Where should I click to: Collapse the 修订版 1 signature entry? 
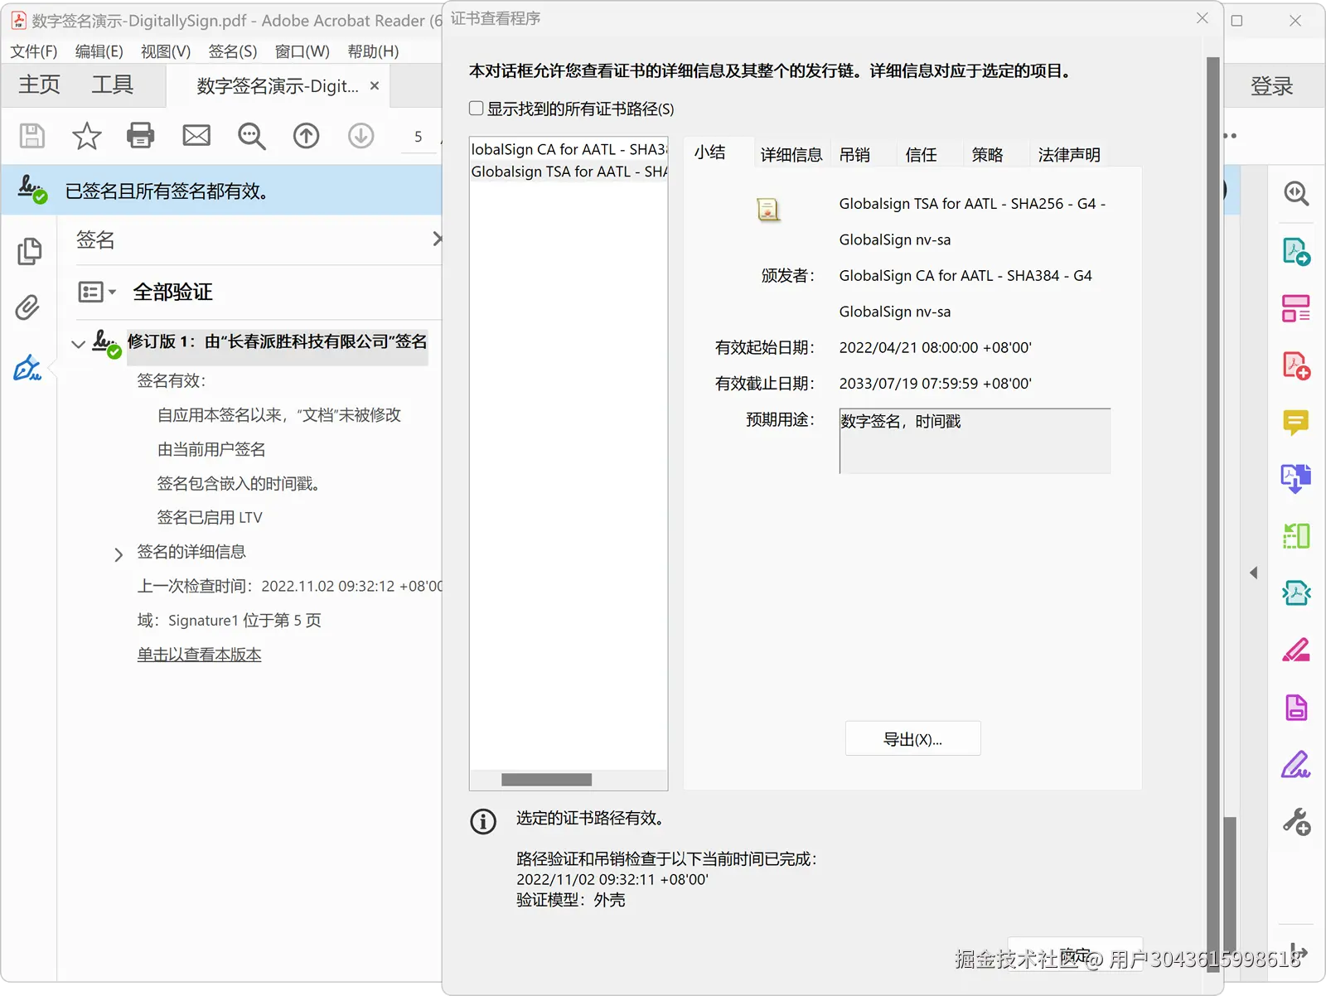(x=78, y=343)
